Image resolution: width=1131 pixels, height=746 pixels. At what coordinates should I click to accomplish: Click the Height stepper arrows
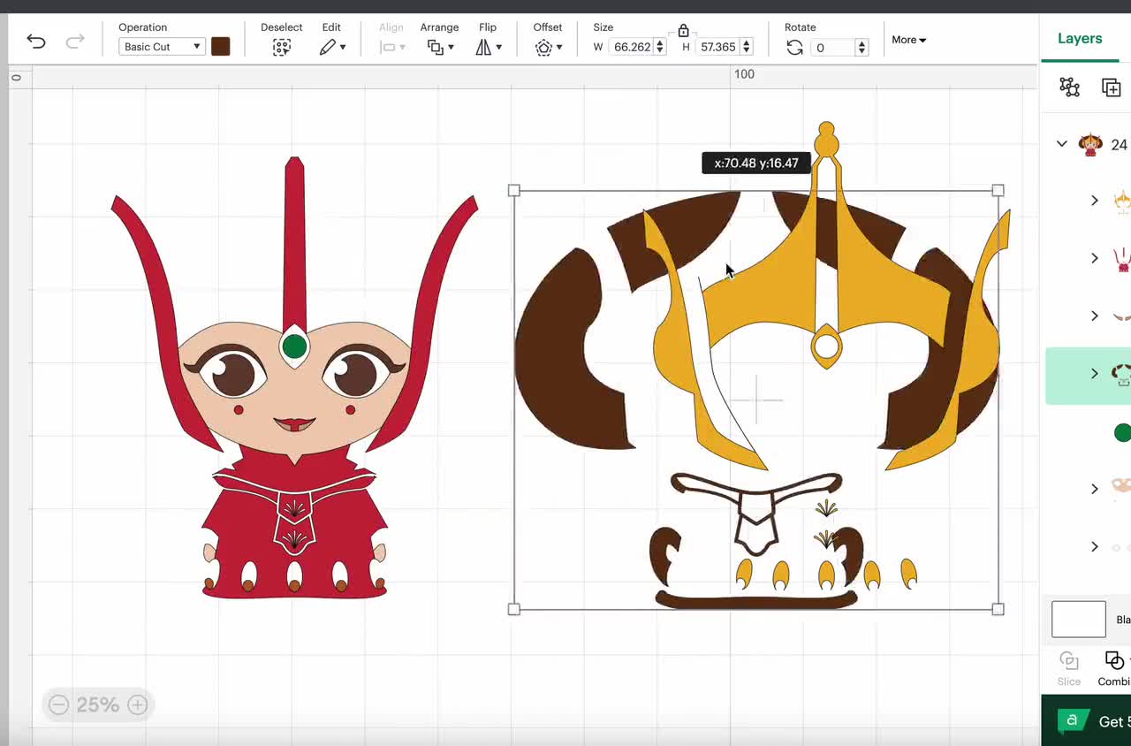coord(747,47)
